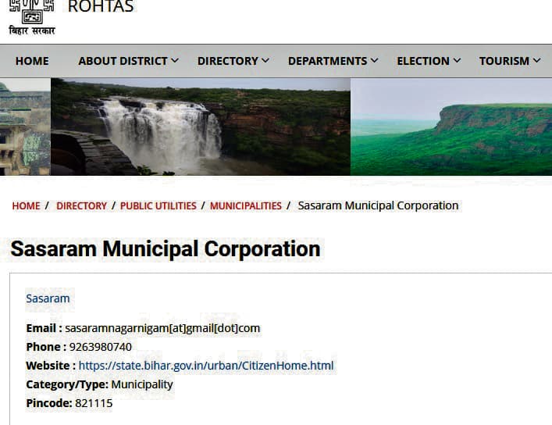The width and height of the screenshot is (552, 425).
Task: Go to HOME in the breadcrumb
Action: click(26, 206)
